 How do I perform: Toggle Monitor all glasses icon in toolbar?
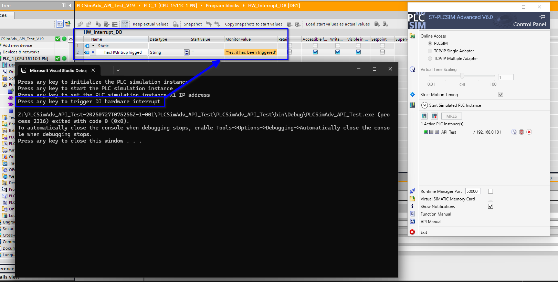tap(125, 24)
